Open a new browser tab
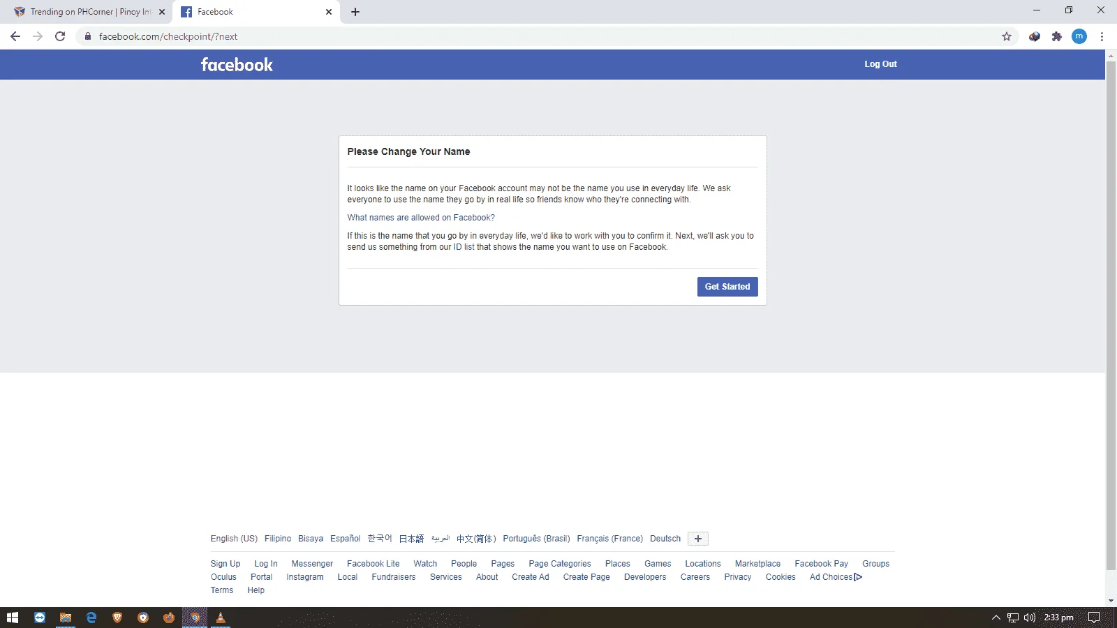The height and width of the screenshot is (628, 1117). (355, 12)
